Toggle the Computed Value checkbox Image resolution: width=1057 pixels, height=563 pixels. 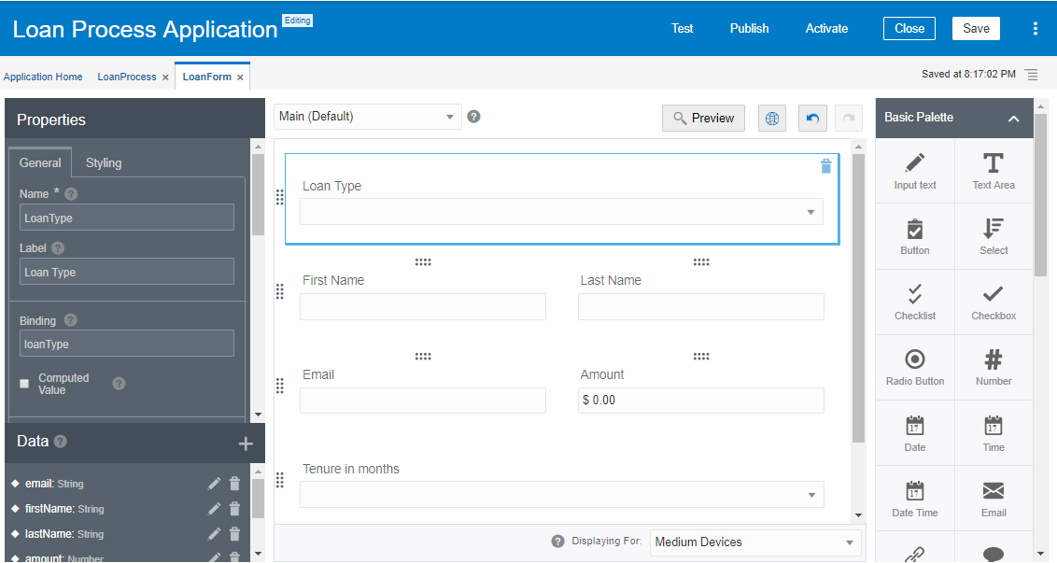pos(24,384)
